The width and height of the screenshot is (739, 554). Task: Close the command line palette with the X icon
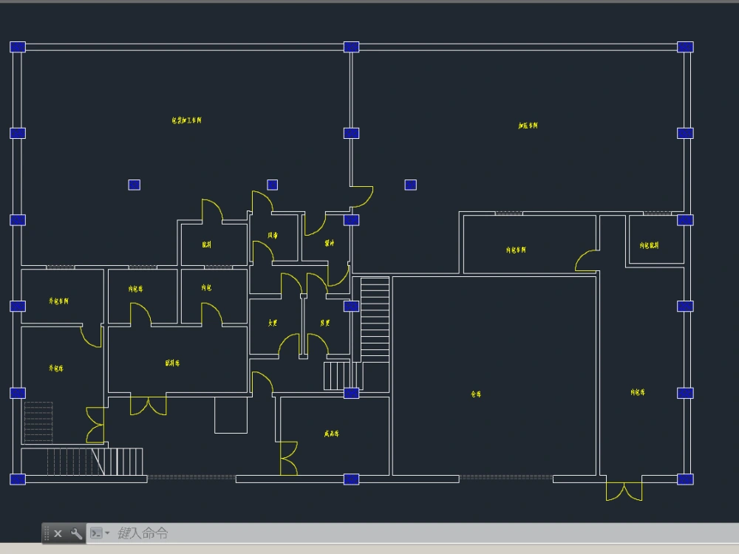58,533
